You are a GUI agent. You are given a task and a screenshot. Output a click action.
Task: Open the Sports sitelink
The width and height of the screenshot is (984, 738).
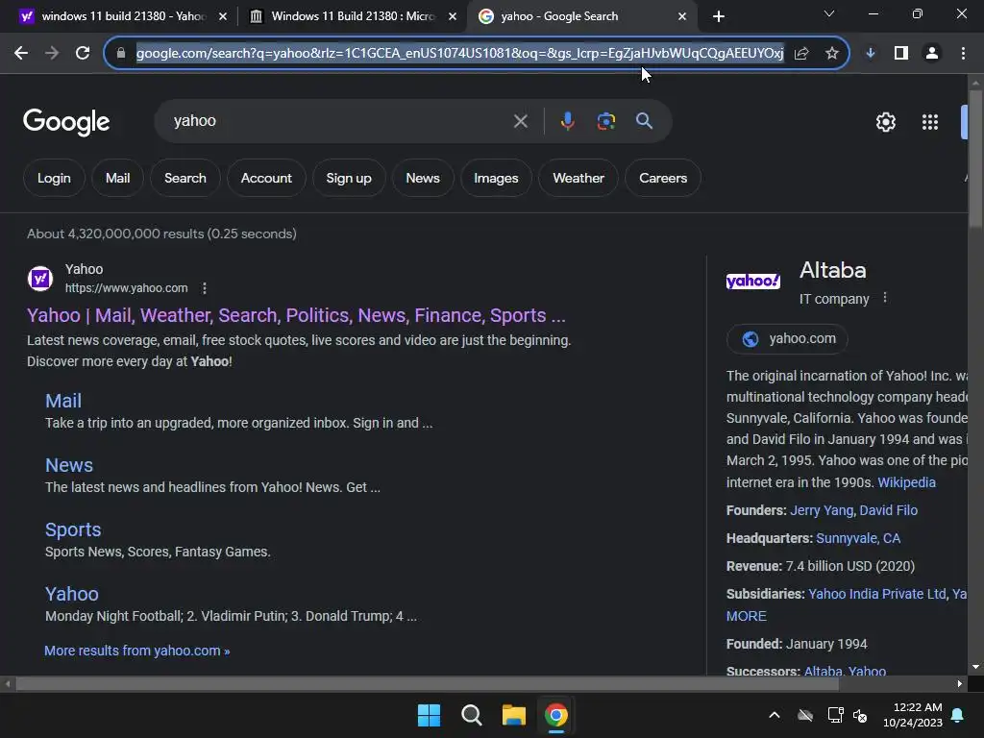pos(73,529)
